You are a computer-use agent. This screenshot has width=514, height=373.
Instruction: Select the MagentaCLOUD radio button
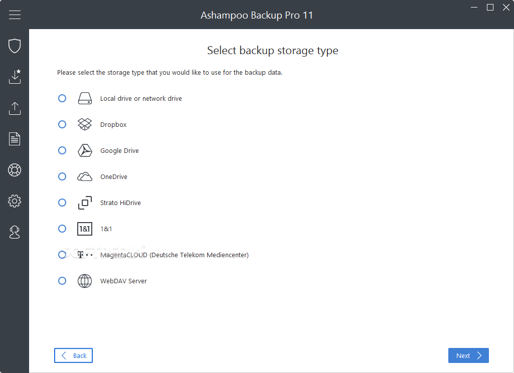pos(62,255)
